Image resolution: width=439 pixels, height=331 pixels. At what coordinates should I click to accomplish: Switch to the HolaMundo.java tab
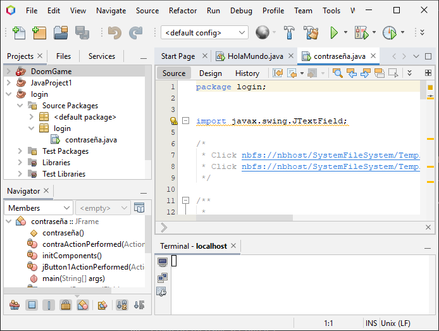pyautogui.click(x=250, y=56)
